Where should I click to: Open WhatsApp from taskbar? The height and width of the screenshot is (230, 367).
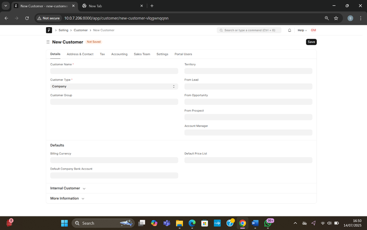(268, 223)
